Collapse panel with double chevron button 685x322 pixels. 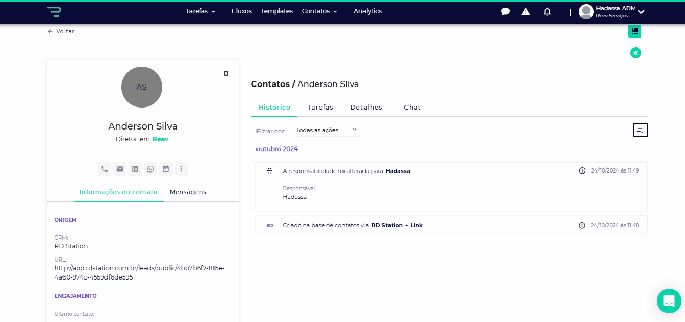click(635, 53)
